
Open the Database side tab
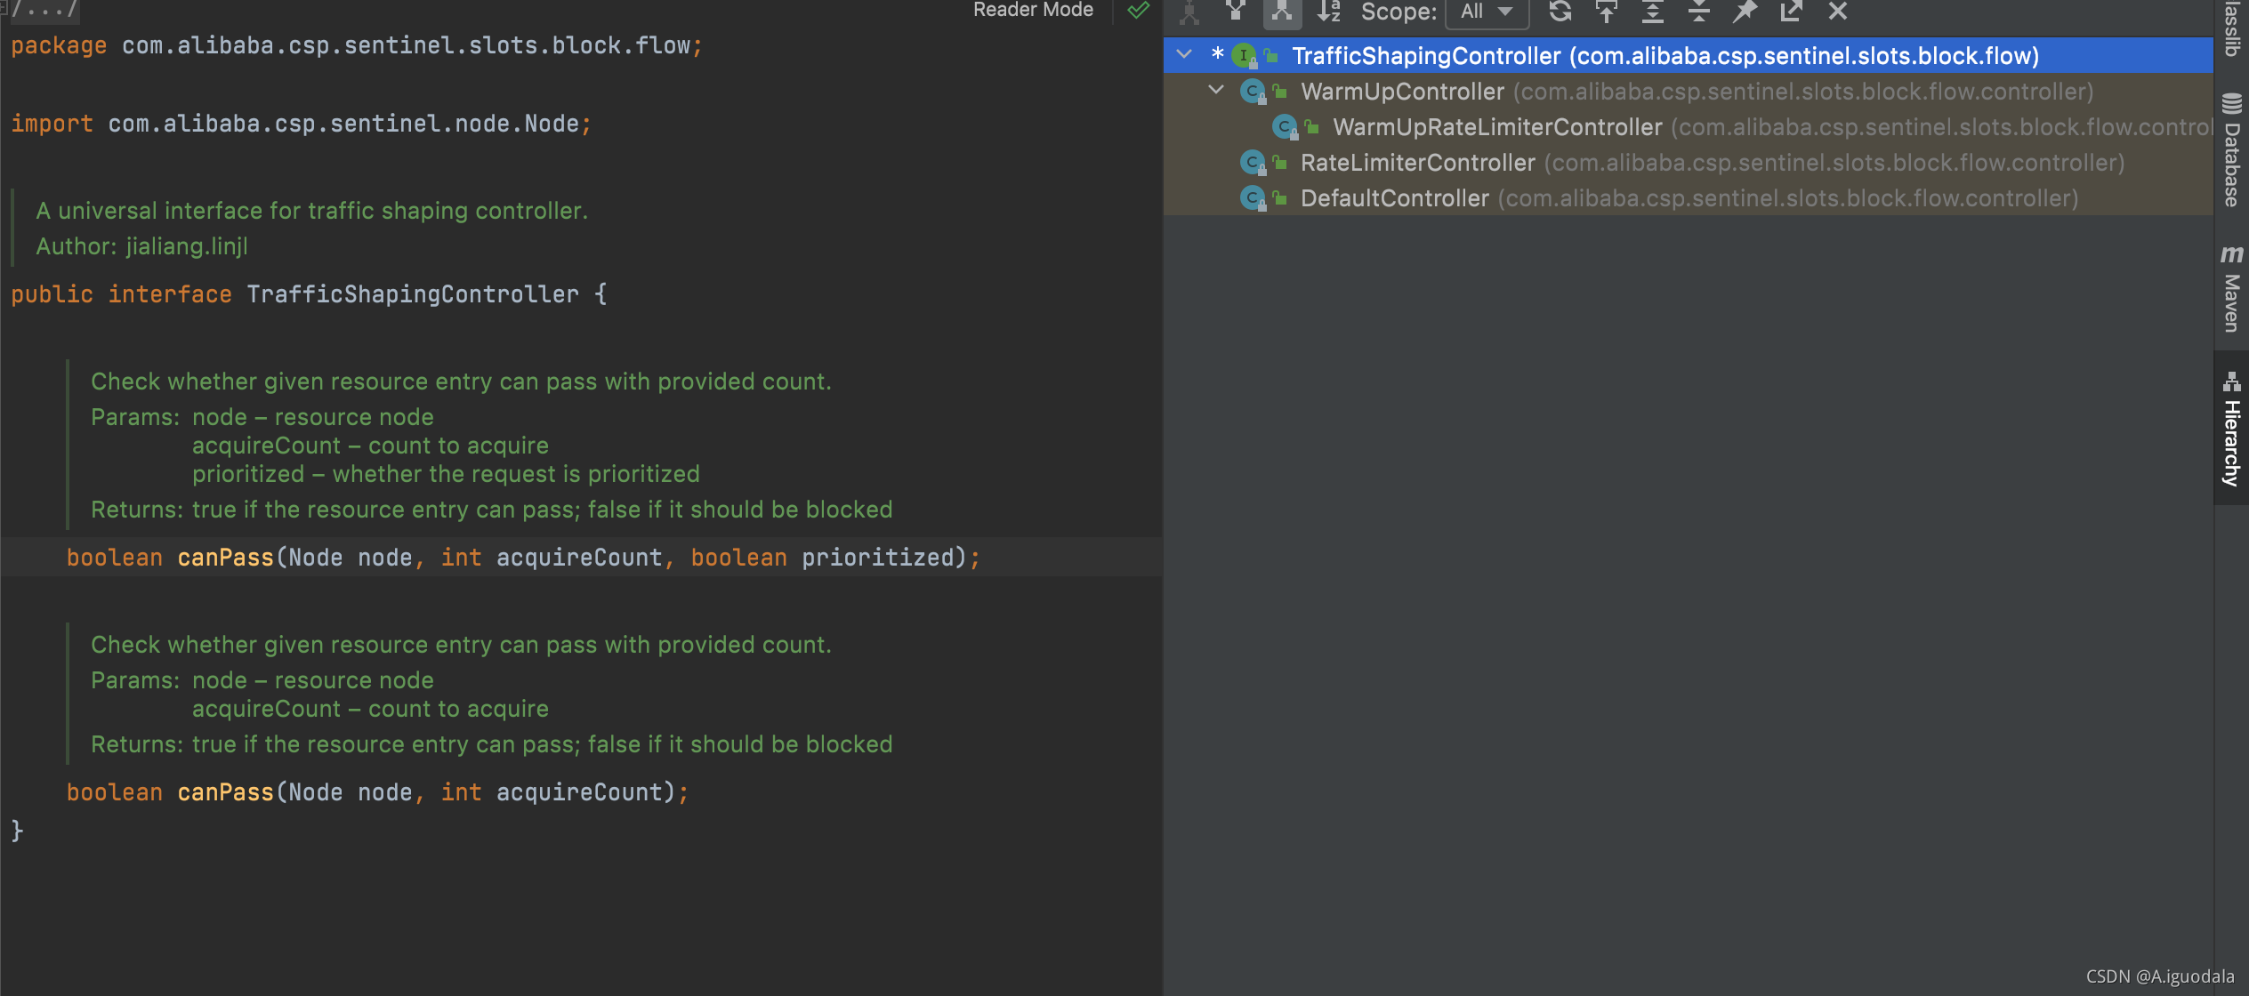coord(2231,151)
